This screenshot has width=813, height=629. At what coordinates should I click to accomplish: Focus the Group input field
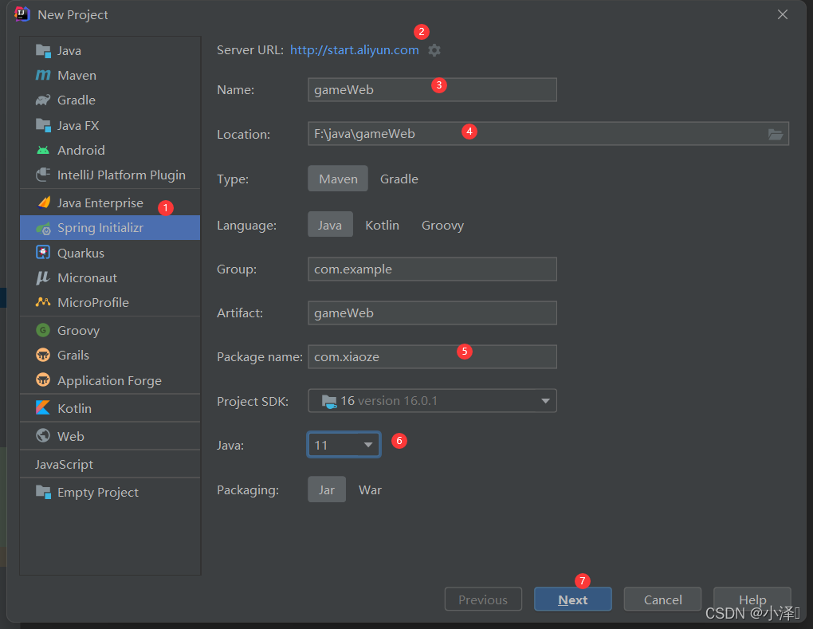click(x=433, y=269)
